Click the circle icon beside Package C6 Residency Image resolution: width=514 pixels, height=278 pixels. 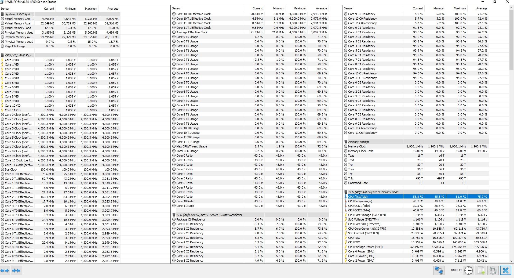tap(174, 219)
